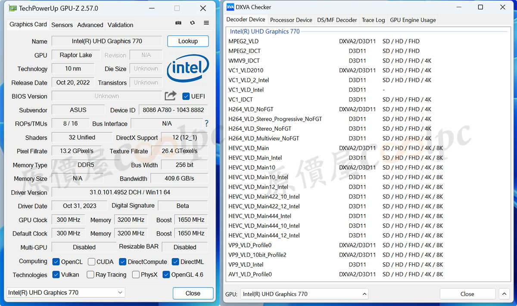Open the Sensors tab
The width and height of the screenshot is (517, 306).
tap(62, 25)
